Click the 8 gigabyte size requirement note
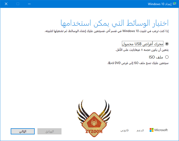This screenshot has height=141, width=179. [x=142, y=50]
